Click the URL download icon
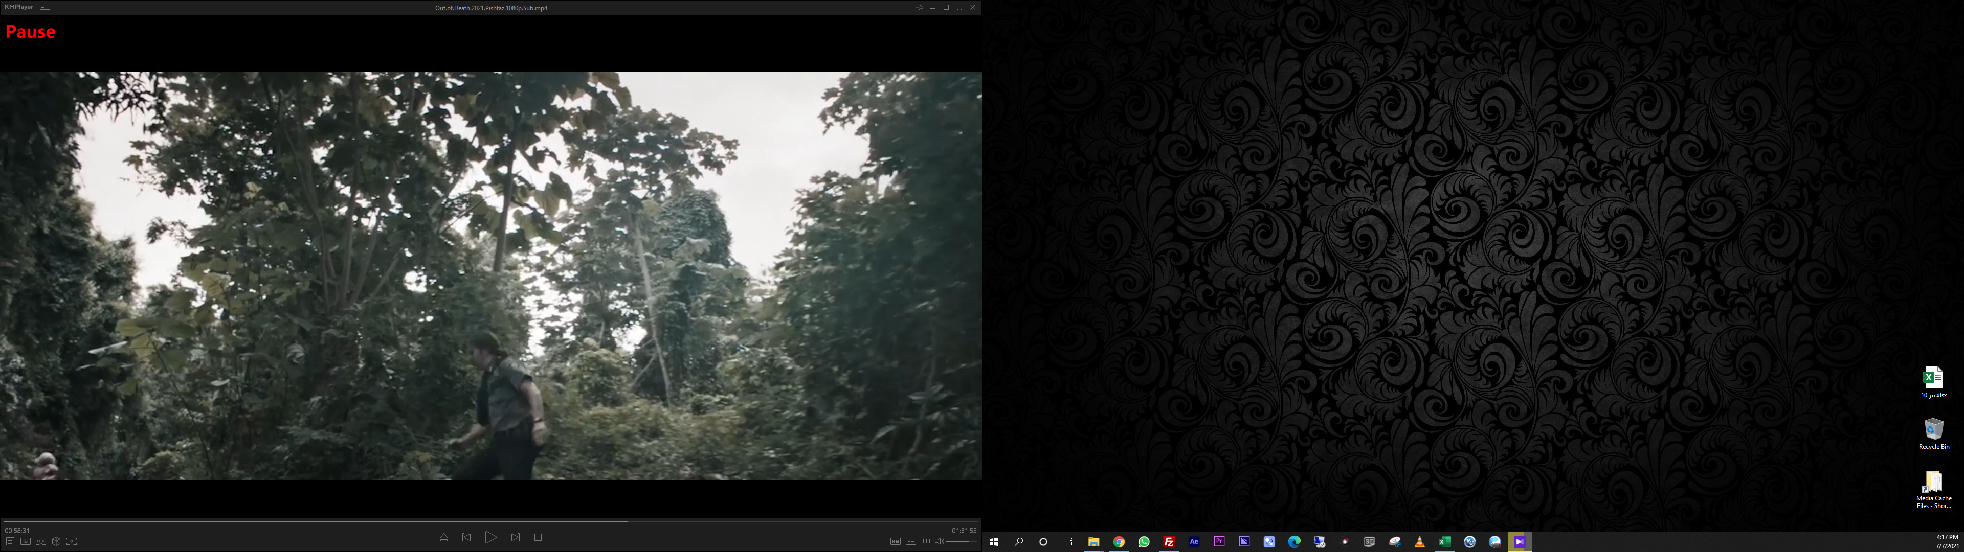 coord(25,541)
